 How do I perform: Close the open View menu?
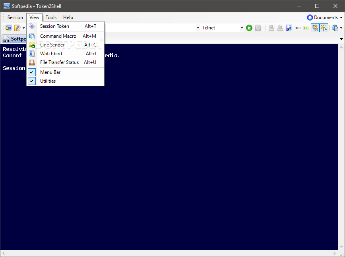[34, 17]
